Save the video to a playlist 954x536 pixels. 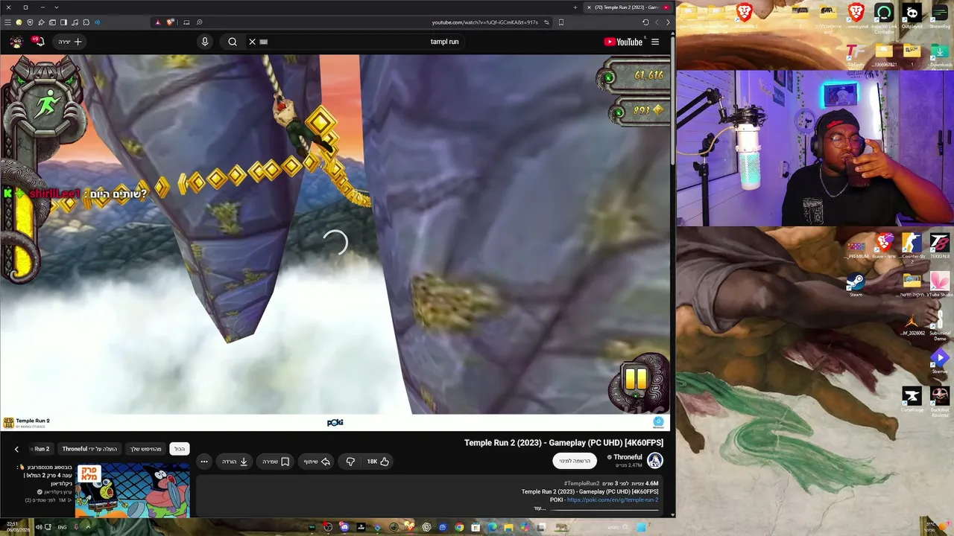click(276, 462)
